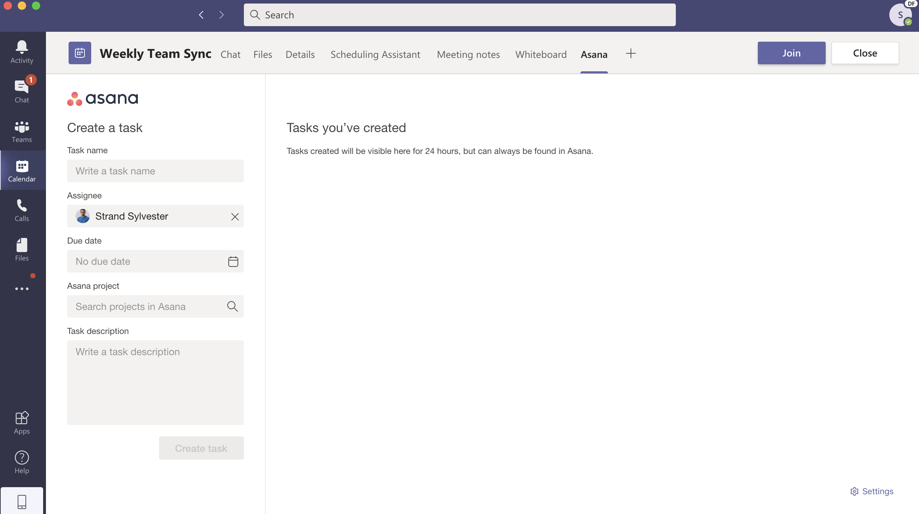Click the Calls icon in sidebar
Screen dimensions: 919x514
pos(22,210)
